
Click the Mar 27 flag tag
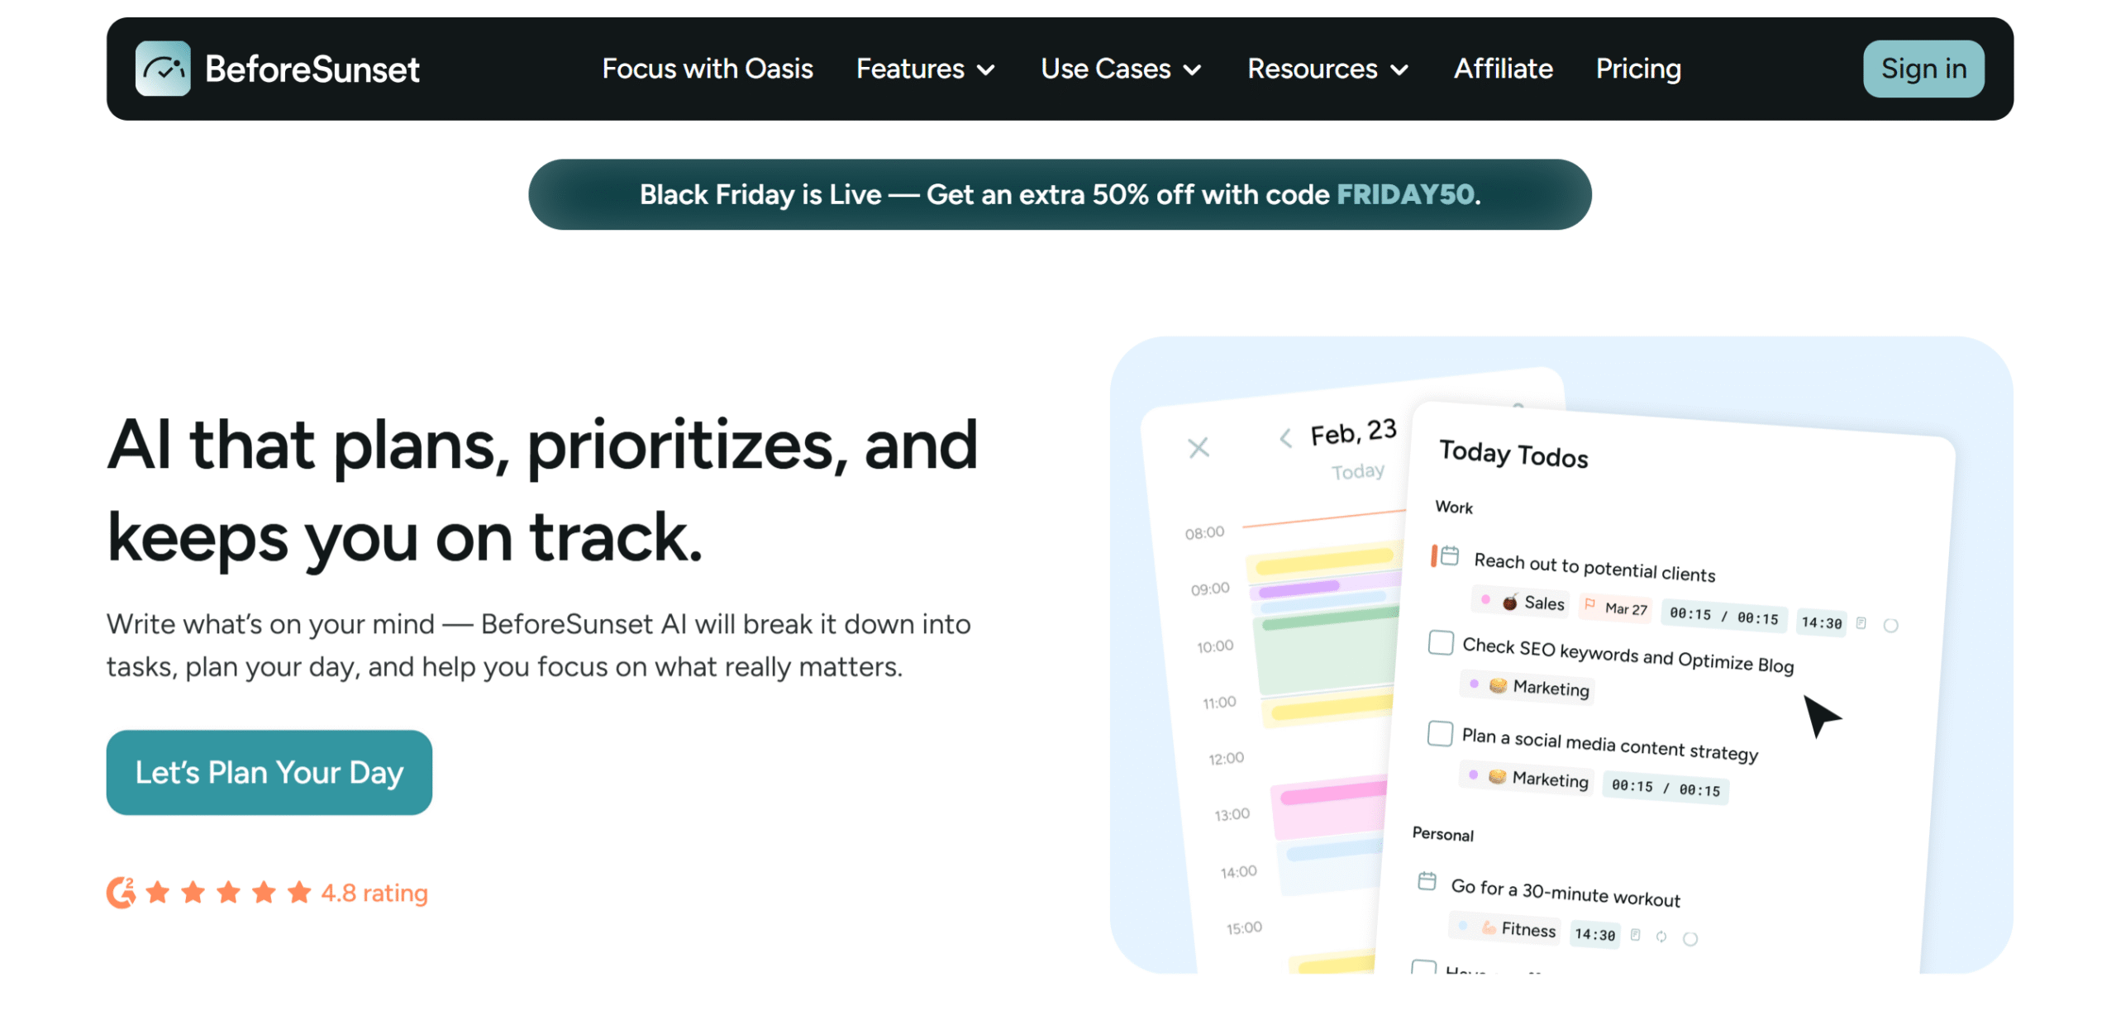[1614, 608]
